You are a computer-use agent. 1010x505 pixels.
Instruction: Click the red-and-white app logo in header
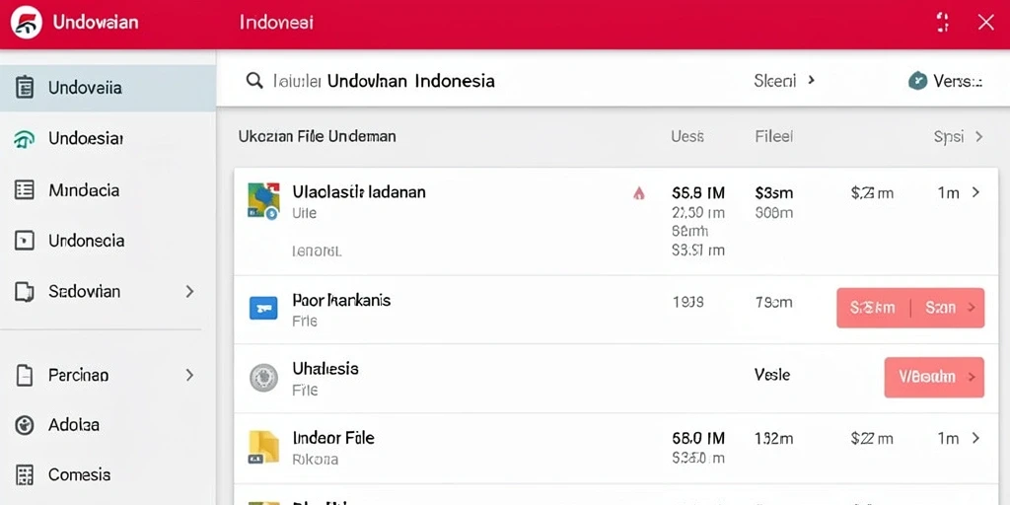[27, 23]
